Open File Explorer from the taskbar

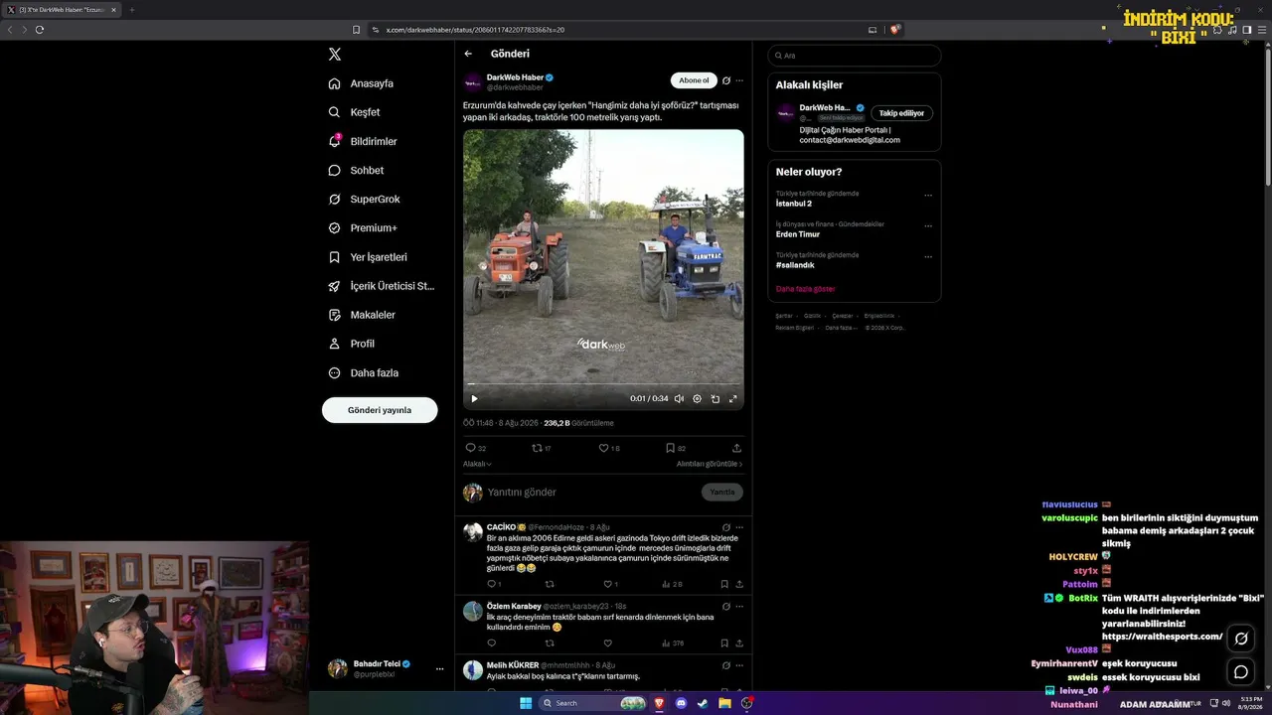(x=724, y=703)
